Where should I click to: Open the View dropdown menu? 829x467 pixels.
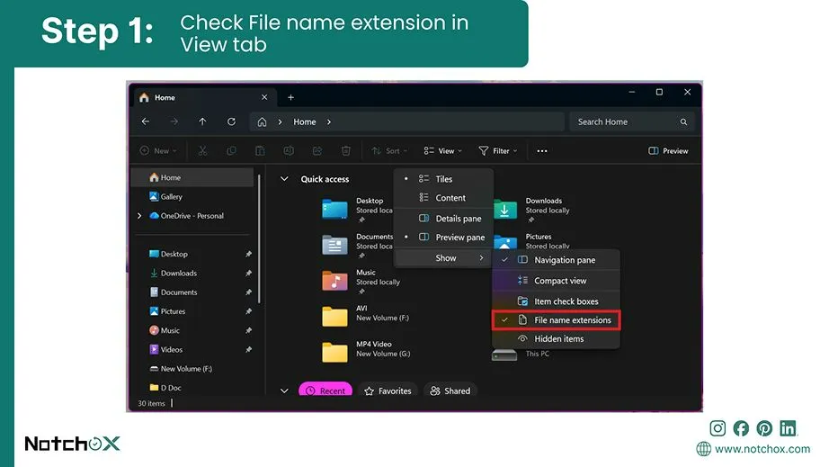(x=442, y=151)
